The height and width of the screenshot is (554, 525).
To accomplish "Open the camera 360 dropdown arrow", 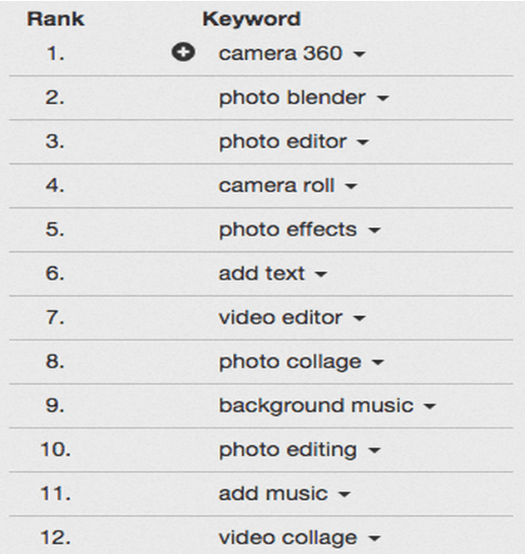I will [359, 56].
